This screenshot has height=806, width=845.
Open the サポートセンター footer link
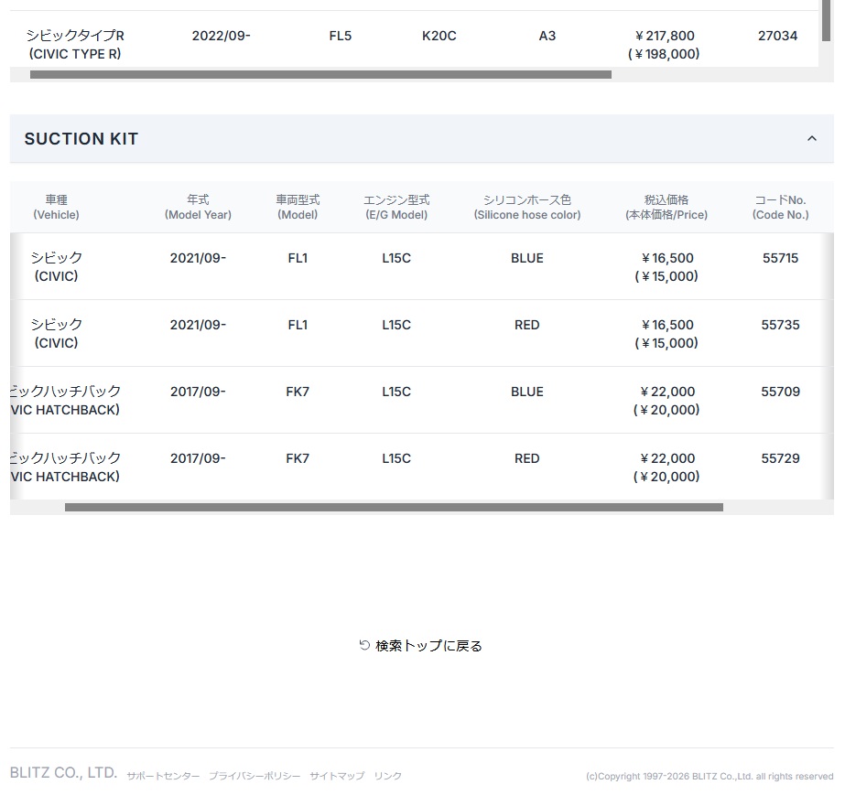pos(163,776)
